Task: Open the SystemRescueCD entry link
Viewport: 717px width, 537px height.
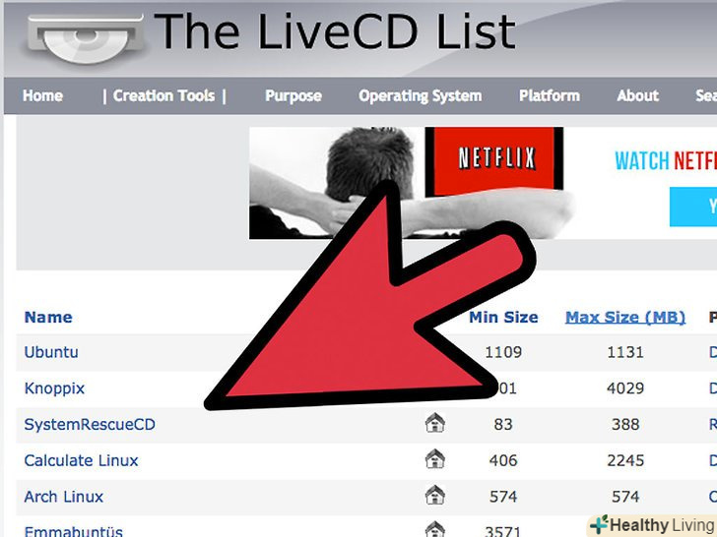Action: [x=90, y=424]
